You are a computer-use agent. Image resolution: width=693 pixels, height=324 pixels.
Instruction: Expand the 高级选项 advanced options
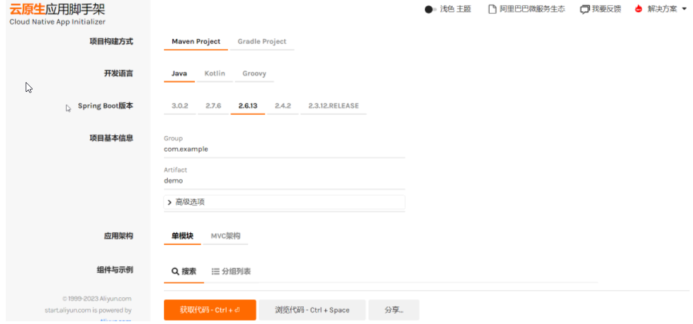click(284, 202)
